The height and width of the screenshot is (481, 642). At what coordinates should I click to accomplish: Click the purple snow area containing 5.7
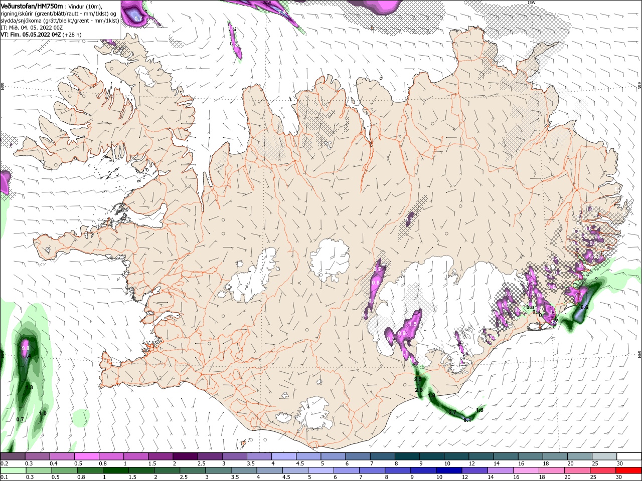135,14
